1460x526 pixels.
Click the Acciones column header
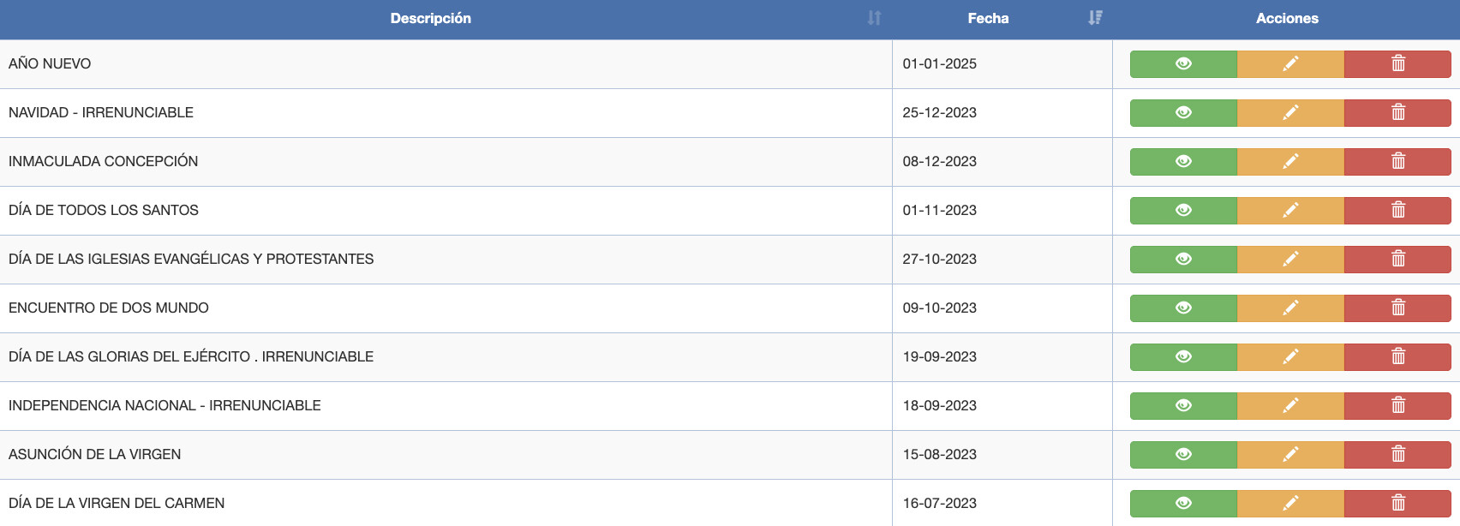(1287, 18)
